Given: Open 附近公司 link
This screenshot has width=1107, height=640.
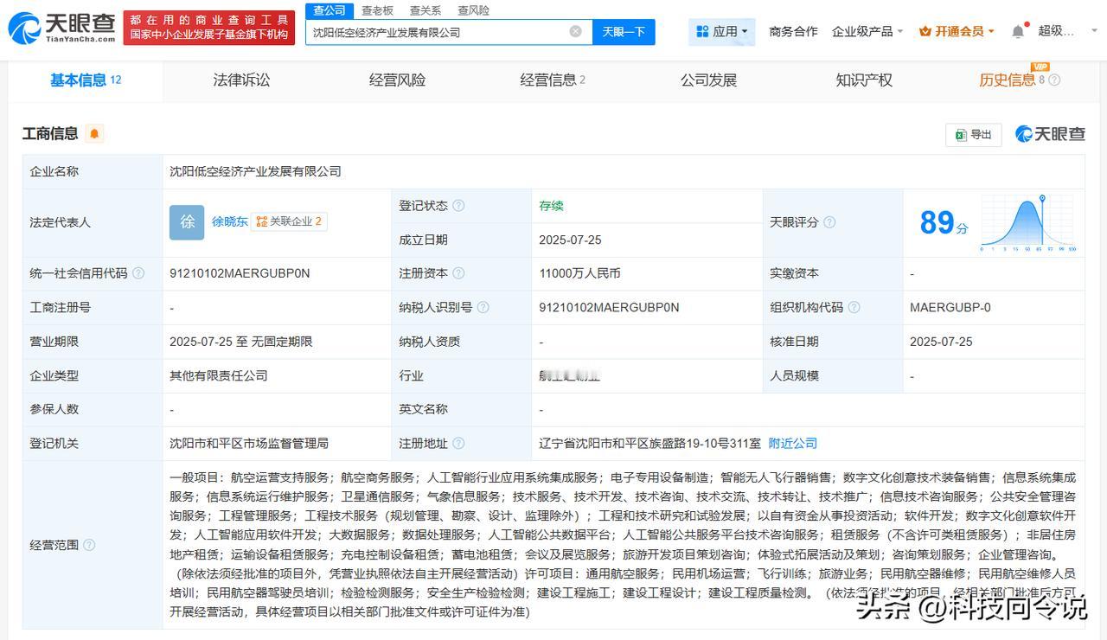Looking at the screenshot, I should tap(793, 444).
